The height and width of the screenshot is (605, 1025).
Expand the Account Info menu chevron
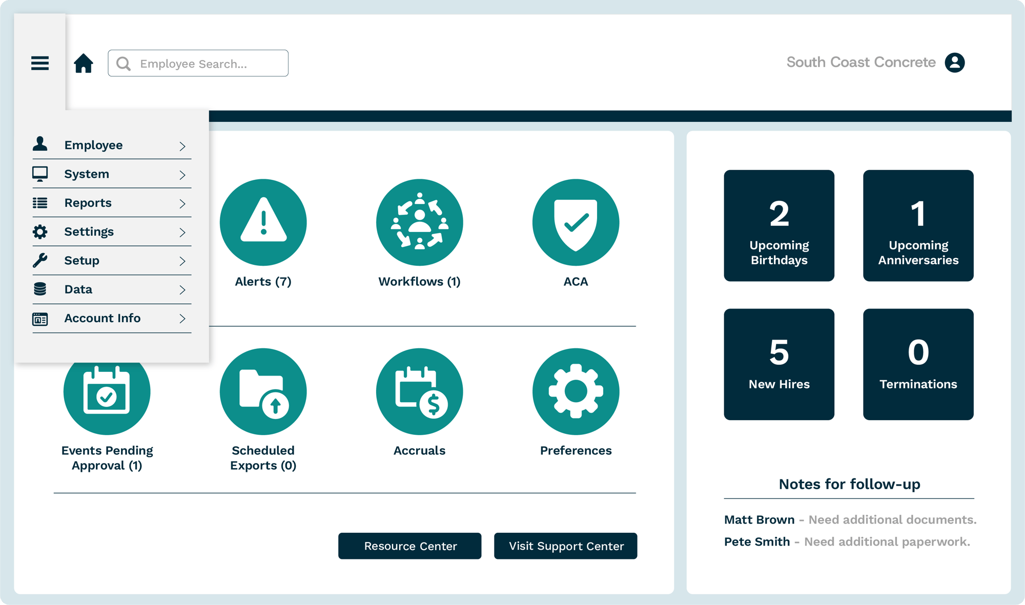pyautogui.click(x=182, y=318)
